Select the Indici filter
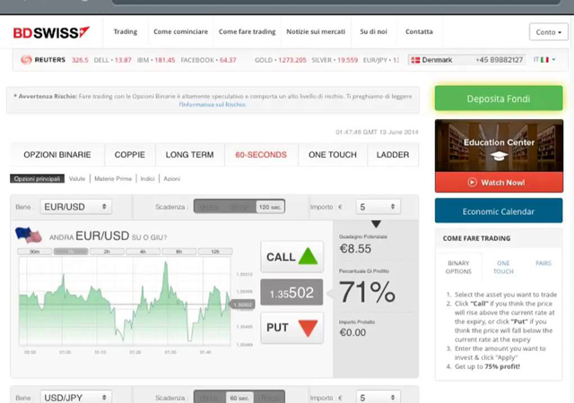Screen dimensions: 574x403 (x=147, y=178)
